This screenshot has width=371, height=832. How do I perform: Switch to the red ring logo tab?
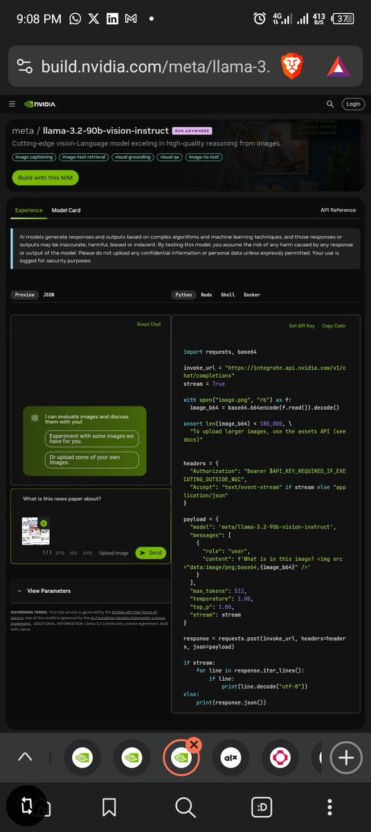(280, 758)
